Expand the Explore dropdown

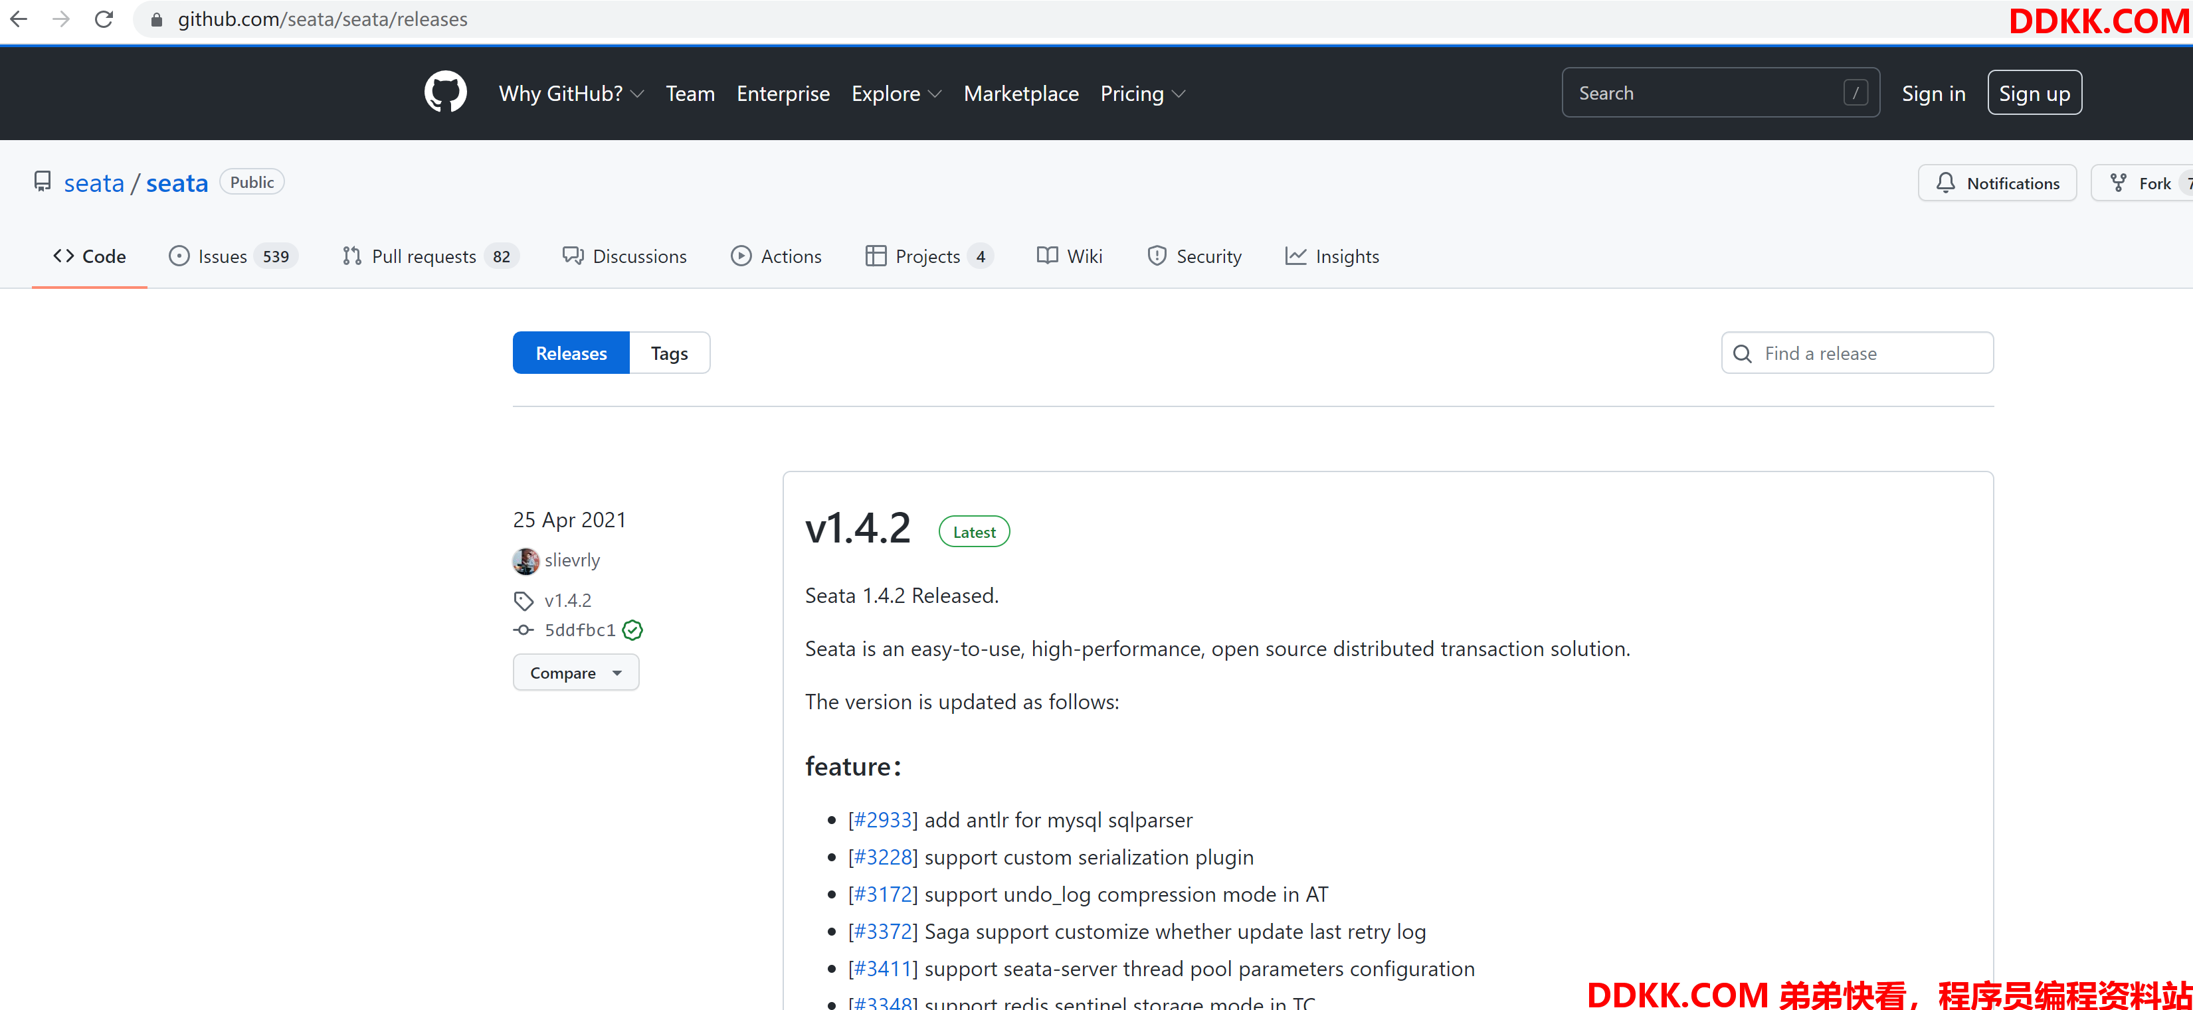(896, 94)
